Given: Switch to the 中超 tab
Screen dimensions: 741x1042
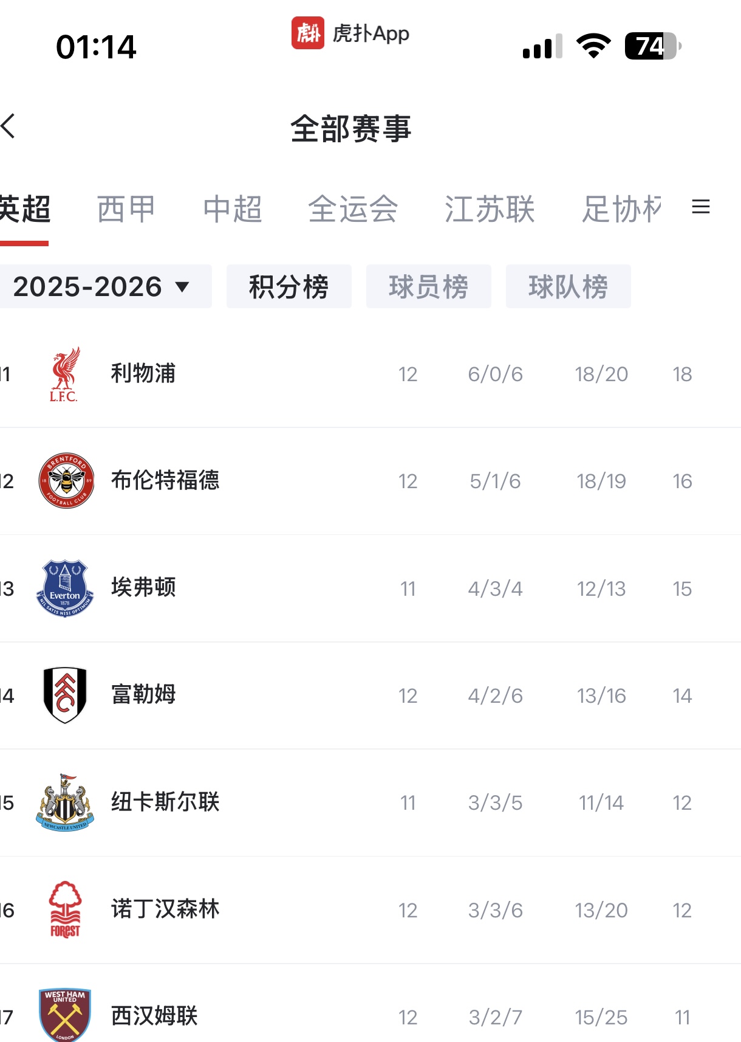Looking at the screenshot, I should 233,209.
